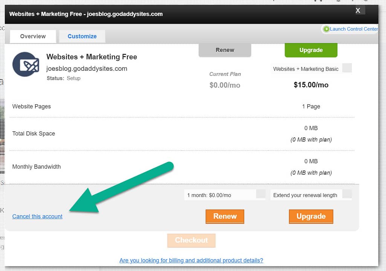
Task: Click the Websites + Marketing product logo
Action: (26, 64)
